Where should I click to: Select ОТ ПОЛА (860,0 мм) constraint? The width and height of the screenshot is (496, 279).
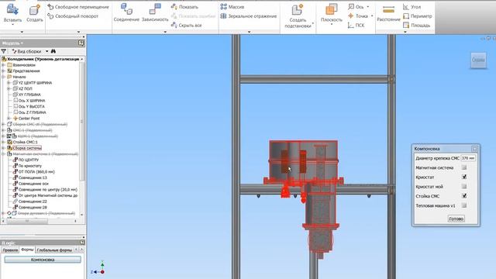(33, 172)
